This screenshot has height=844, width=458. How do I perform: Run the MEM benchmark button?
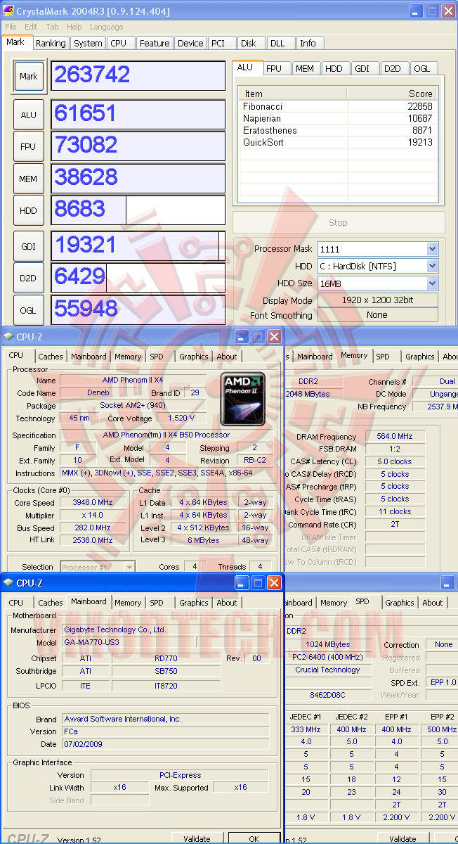pos(29,179)
